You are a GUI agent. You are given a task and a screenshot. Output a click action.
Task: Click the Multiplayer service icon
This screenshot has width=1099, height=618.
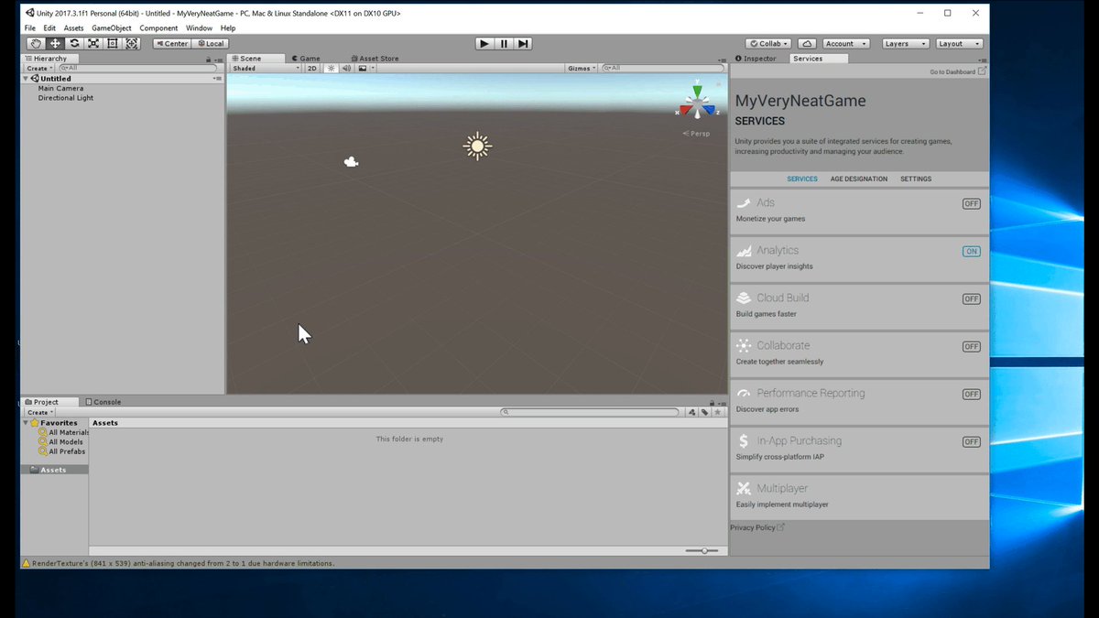tap(744, 488)
